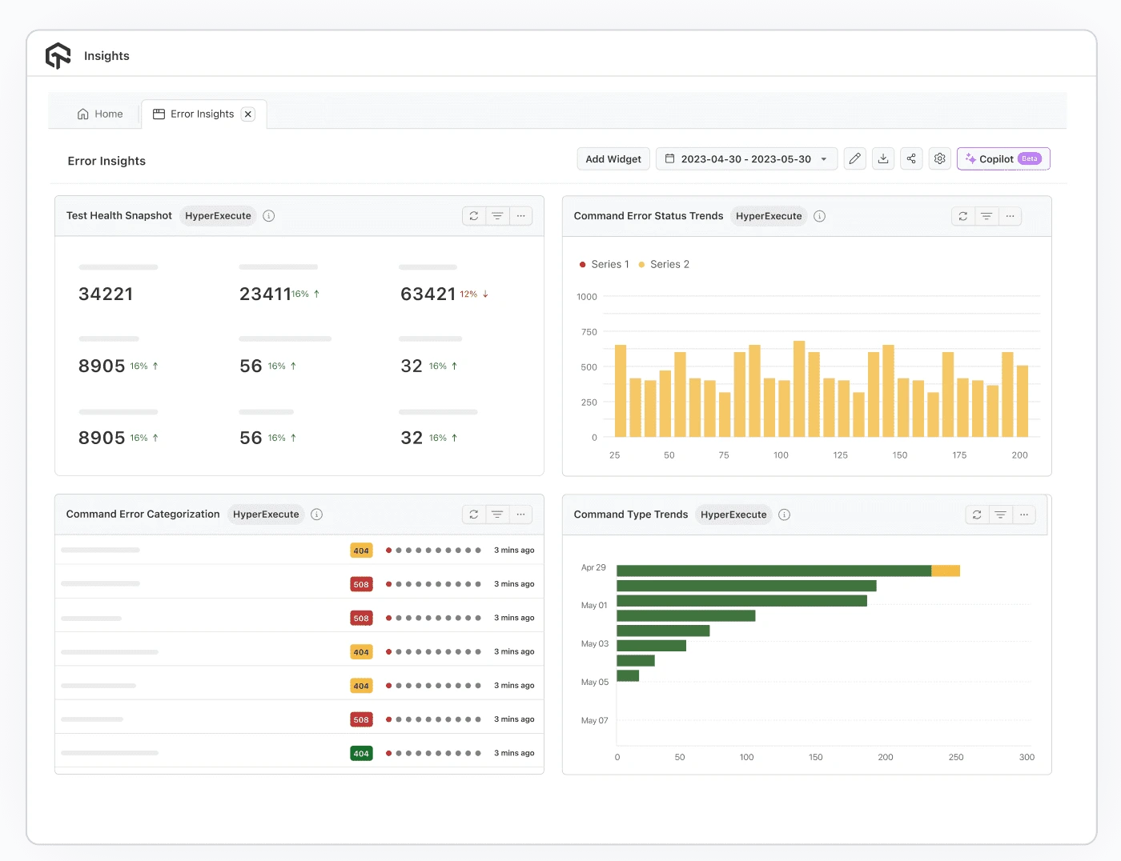
Task: Close the Error Insights tab
Action: click(248, 114)
